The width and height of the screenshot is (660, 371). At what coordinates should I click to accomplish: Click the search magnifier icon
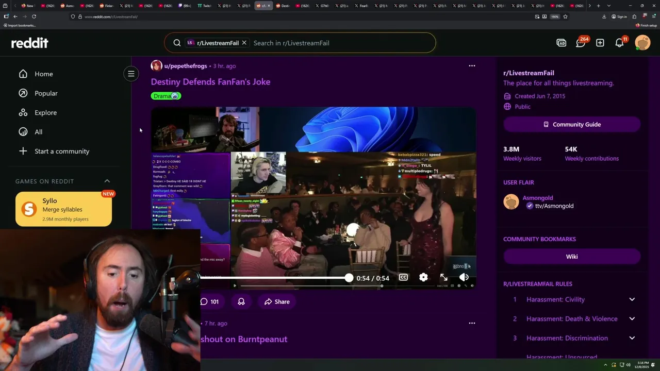pos(177,43)
